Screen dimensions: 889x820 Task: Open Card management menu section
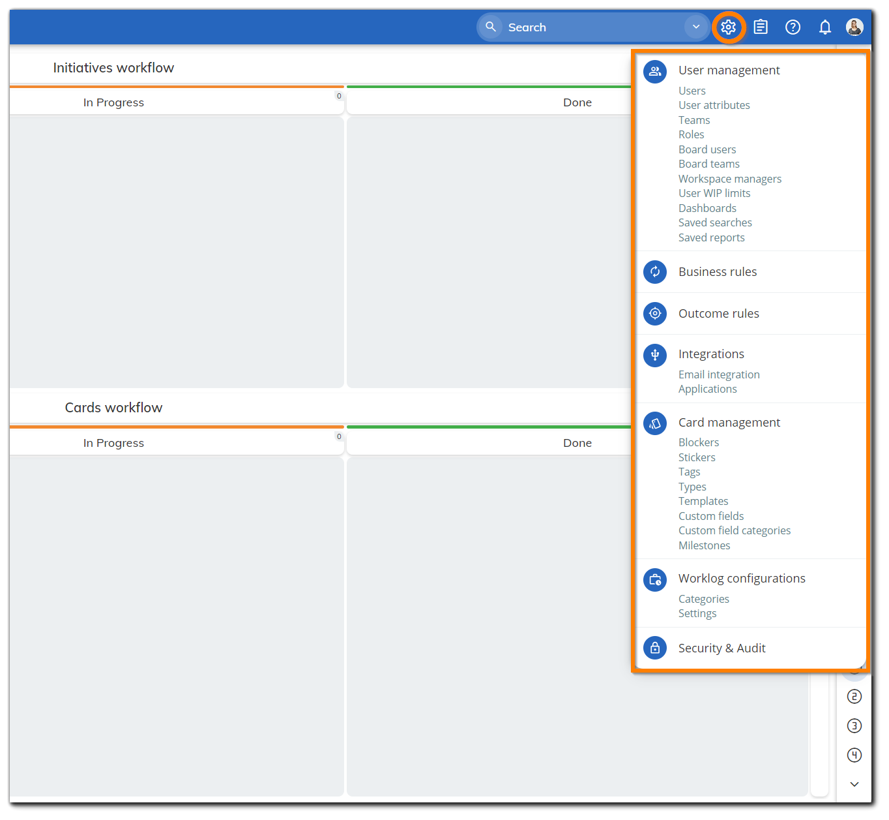tap(729, 423)
